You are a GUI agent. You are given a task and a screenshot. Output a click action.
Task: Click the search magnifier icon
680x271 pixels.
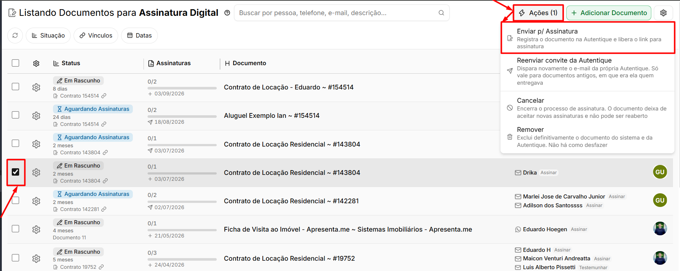click(x=441, y=13)
